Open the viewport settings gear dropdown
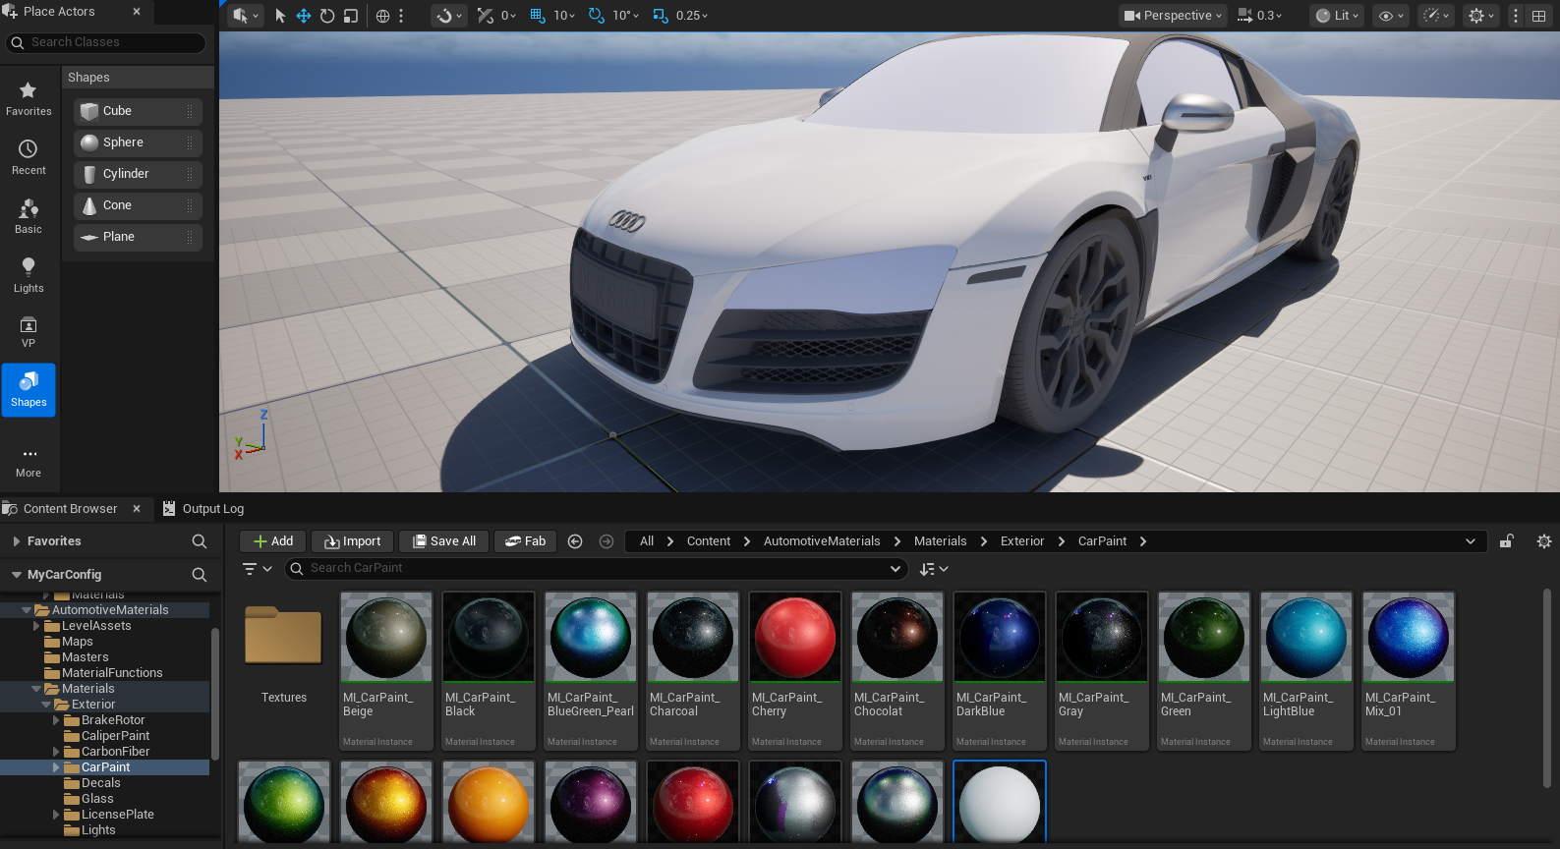The width and height of the screenshot is (1560, 849). pos(1479,16)
